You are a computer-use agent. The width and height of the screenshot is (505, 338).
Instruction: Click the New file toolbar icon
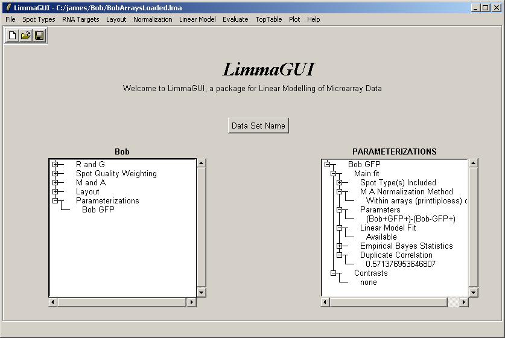tap(13, 36)
